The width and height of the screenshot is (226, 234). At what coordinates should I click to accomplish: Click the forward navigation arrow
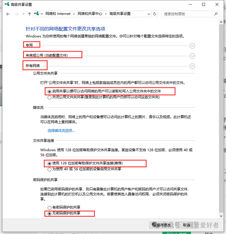coord(17,14)
